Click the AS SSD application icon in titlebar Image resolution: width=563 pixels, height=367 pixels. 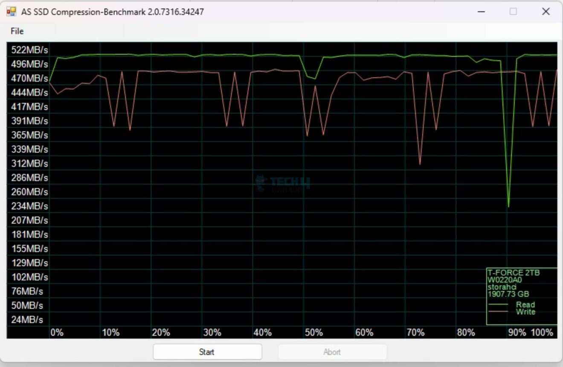12,11
